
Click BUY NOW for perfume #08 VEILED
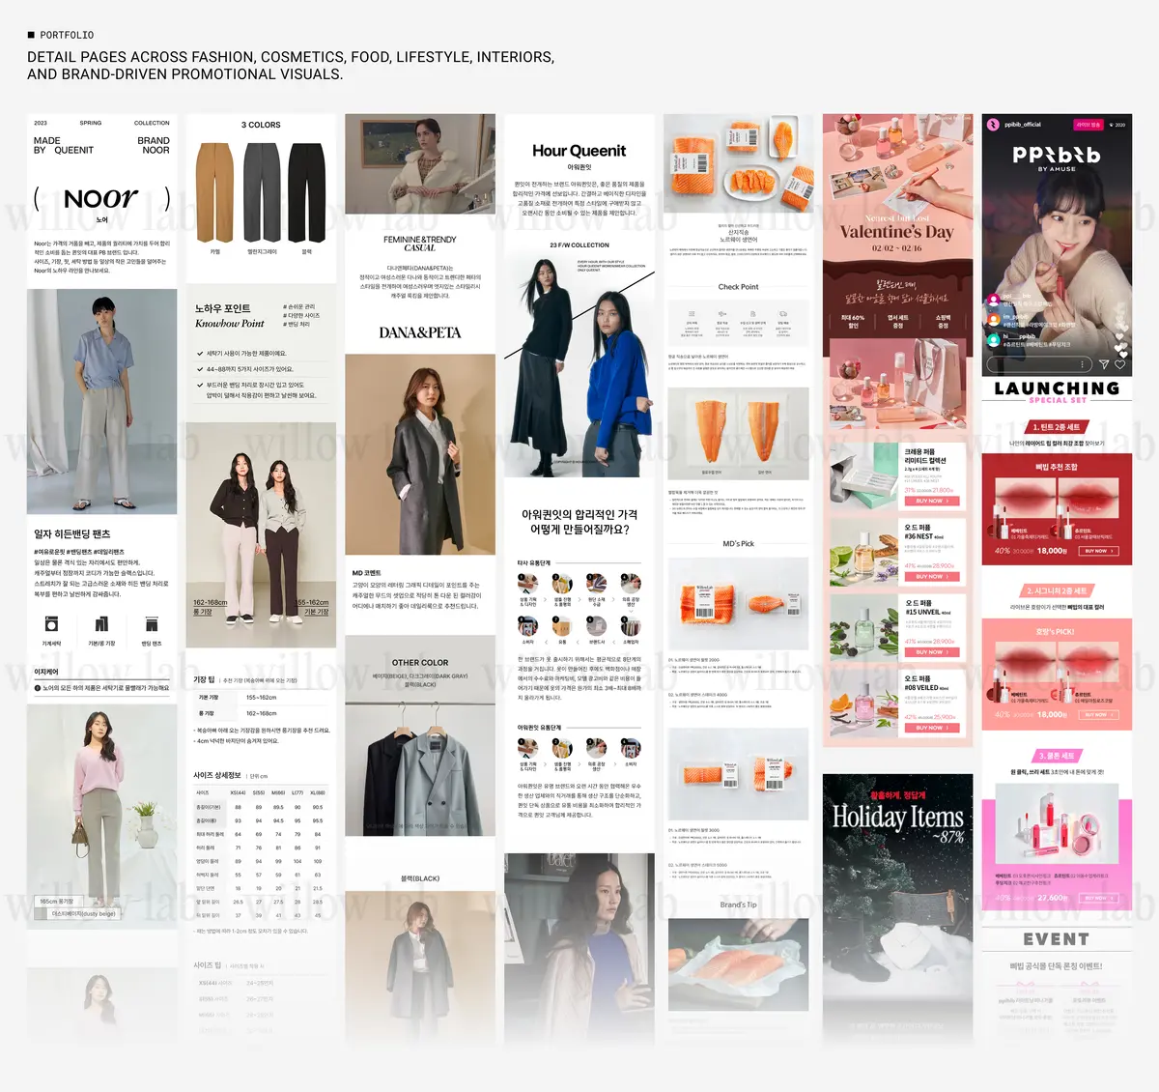tap(931, 728)
